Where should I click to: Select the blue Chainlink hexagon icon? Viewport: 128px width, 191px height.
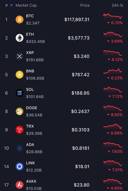coord(19,167)
